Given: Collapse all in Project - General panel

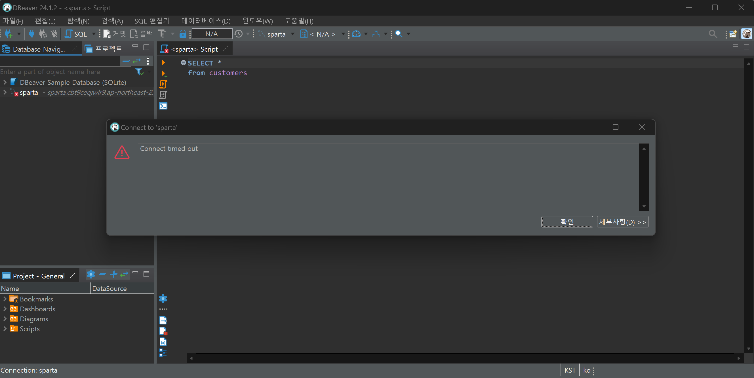Looking at the screenshot, I should pyautogui.click(x=102, y=274).
